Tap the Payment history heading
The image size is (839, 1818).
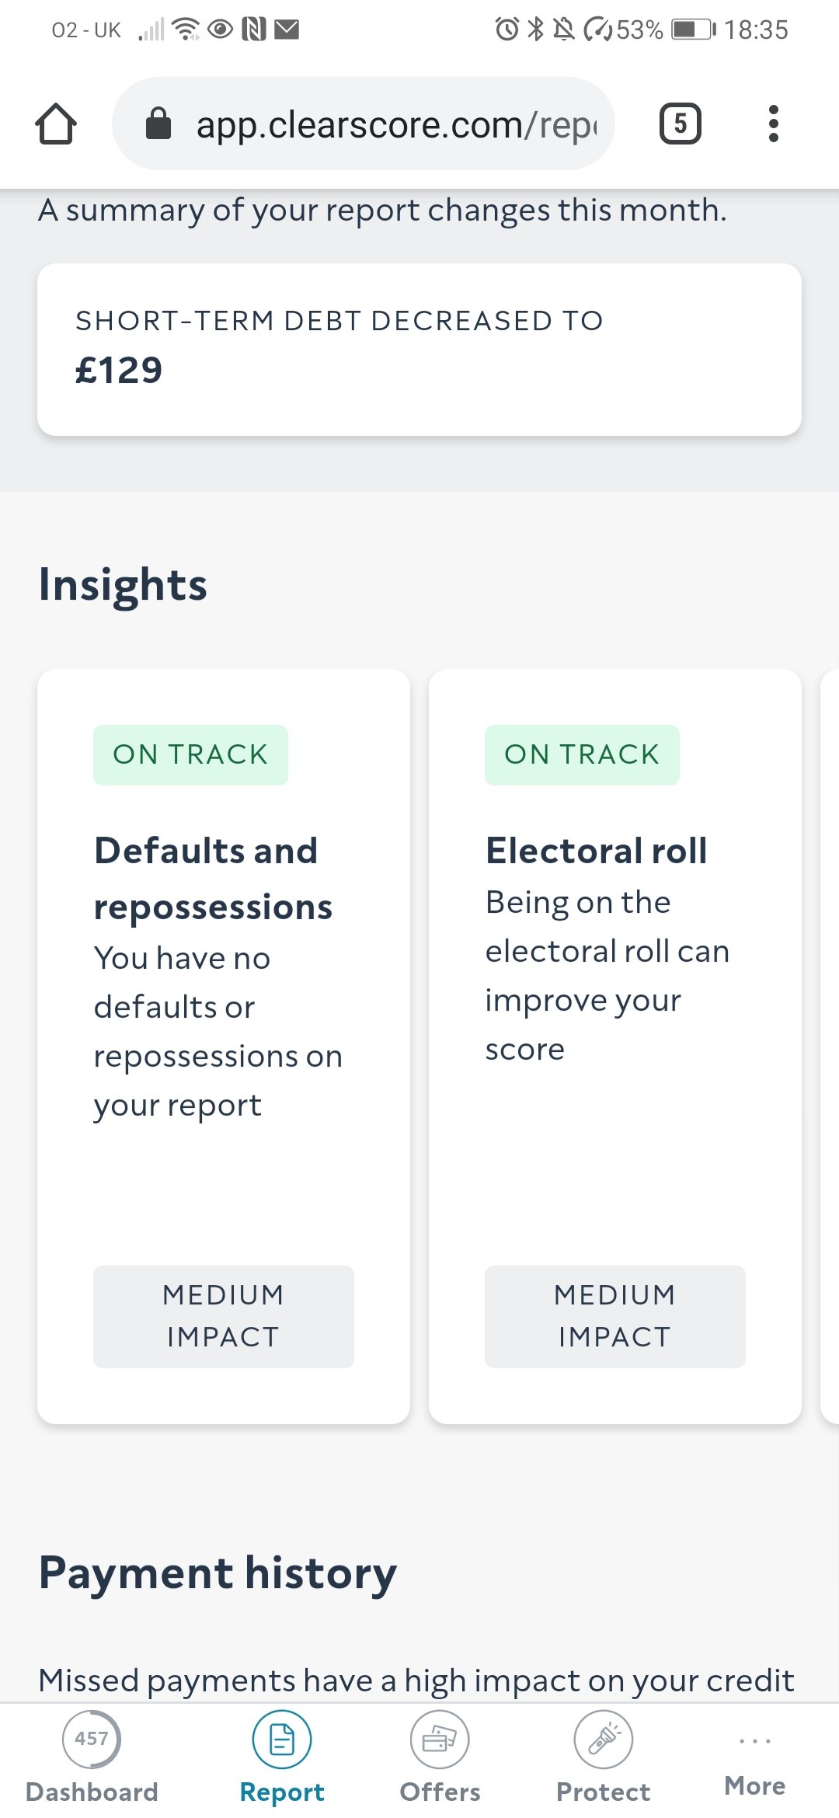[x=218, y=1573]
